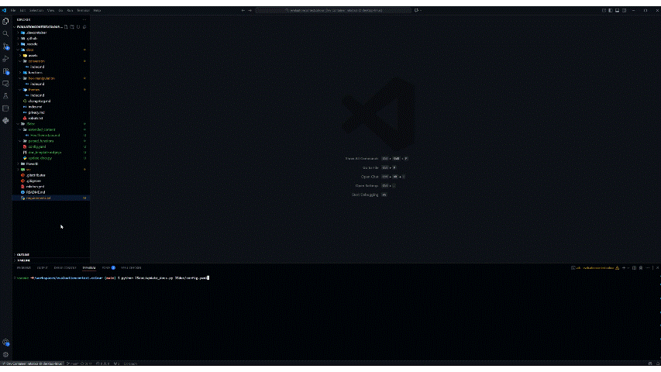Open the Manage gear icon
Viewport: 661px width, 372px height.
point(5,354)
